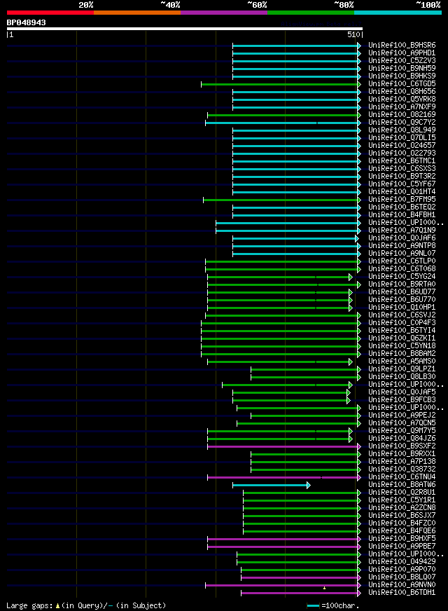Select UniRef100_B9T3R2 label
The image size is (448, 611).
(402, 177)
